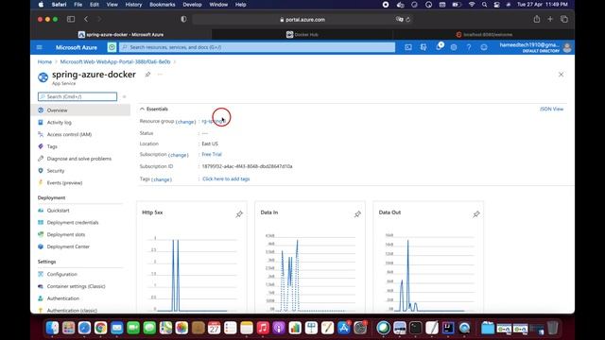Viewport: 605px width, 340px height.
Task: Open a new Safari tab
Action: (x=550, y=19)
